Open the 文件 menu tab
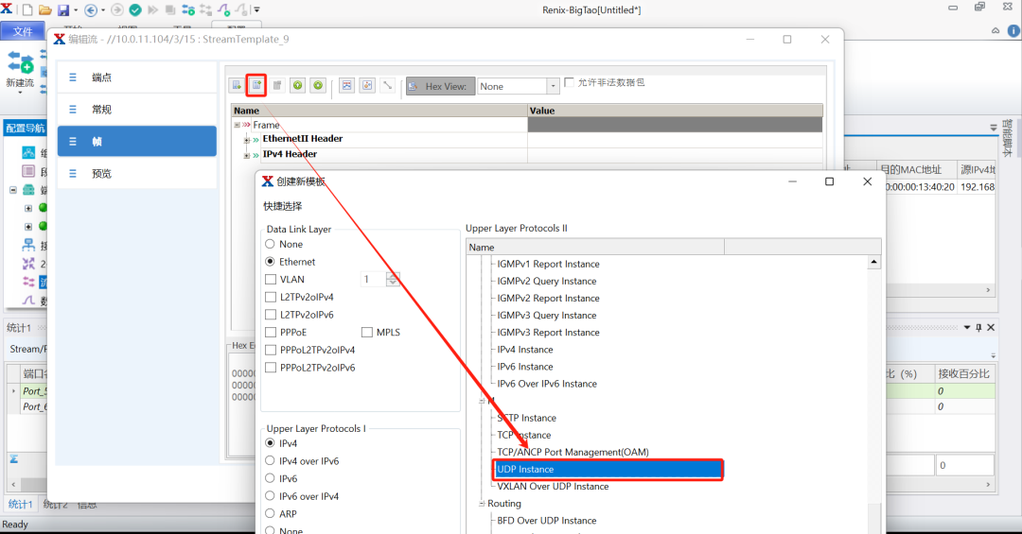 [x=23, y=31]
